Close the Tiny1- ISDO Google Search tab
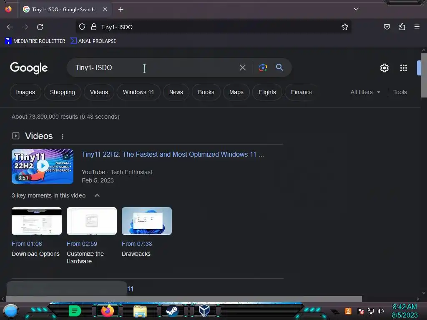This screenshot has width=427, height=320. point(105,9)
